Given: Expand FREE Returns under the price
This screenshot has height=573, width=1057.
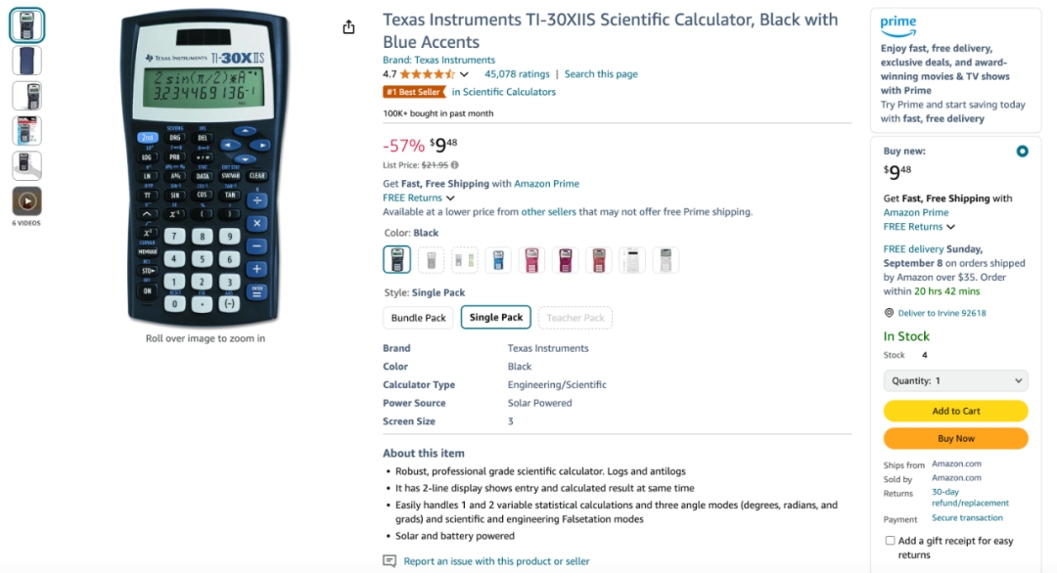Looking at the screenshot, I should (419, 198).
